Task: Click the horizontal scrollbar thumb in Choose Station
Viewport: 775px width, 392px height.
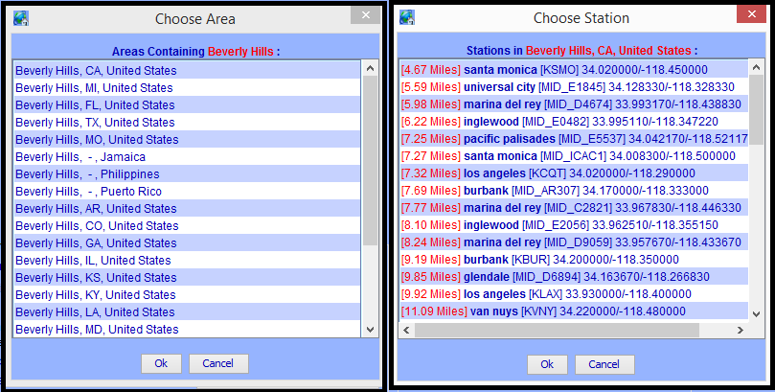Action: tap(557, 330)
